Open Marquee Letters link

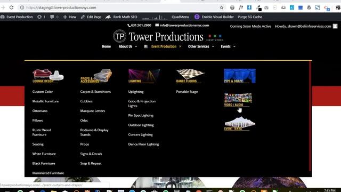coord(92,111)
